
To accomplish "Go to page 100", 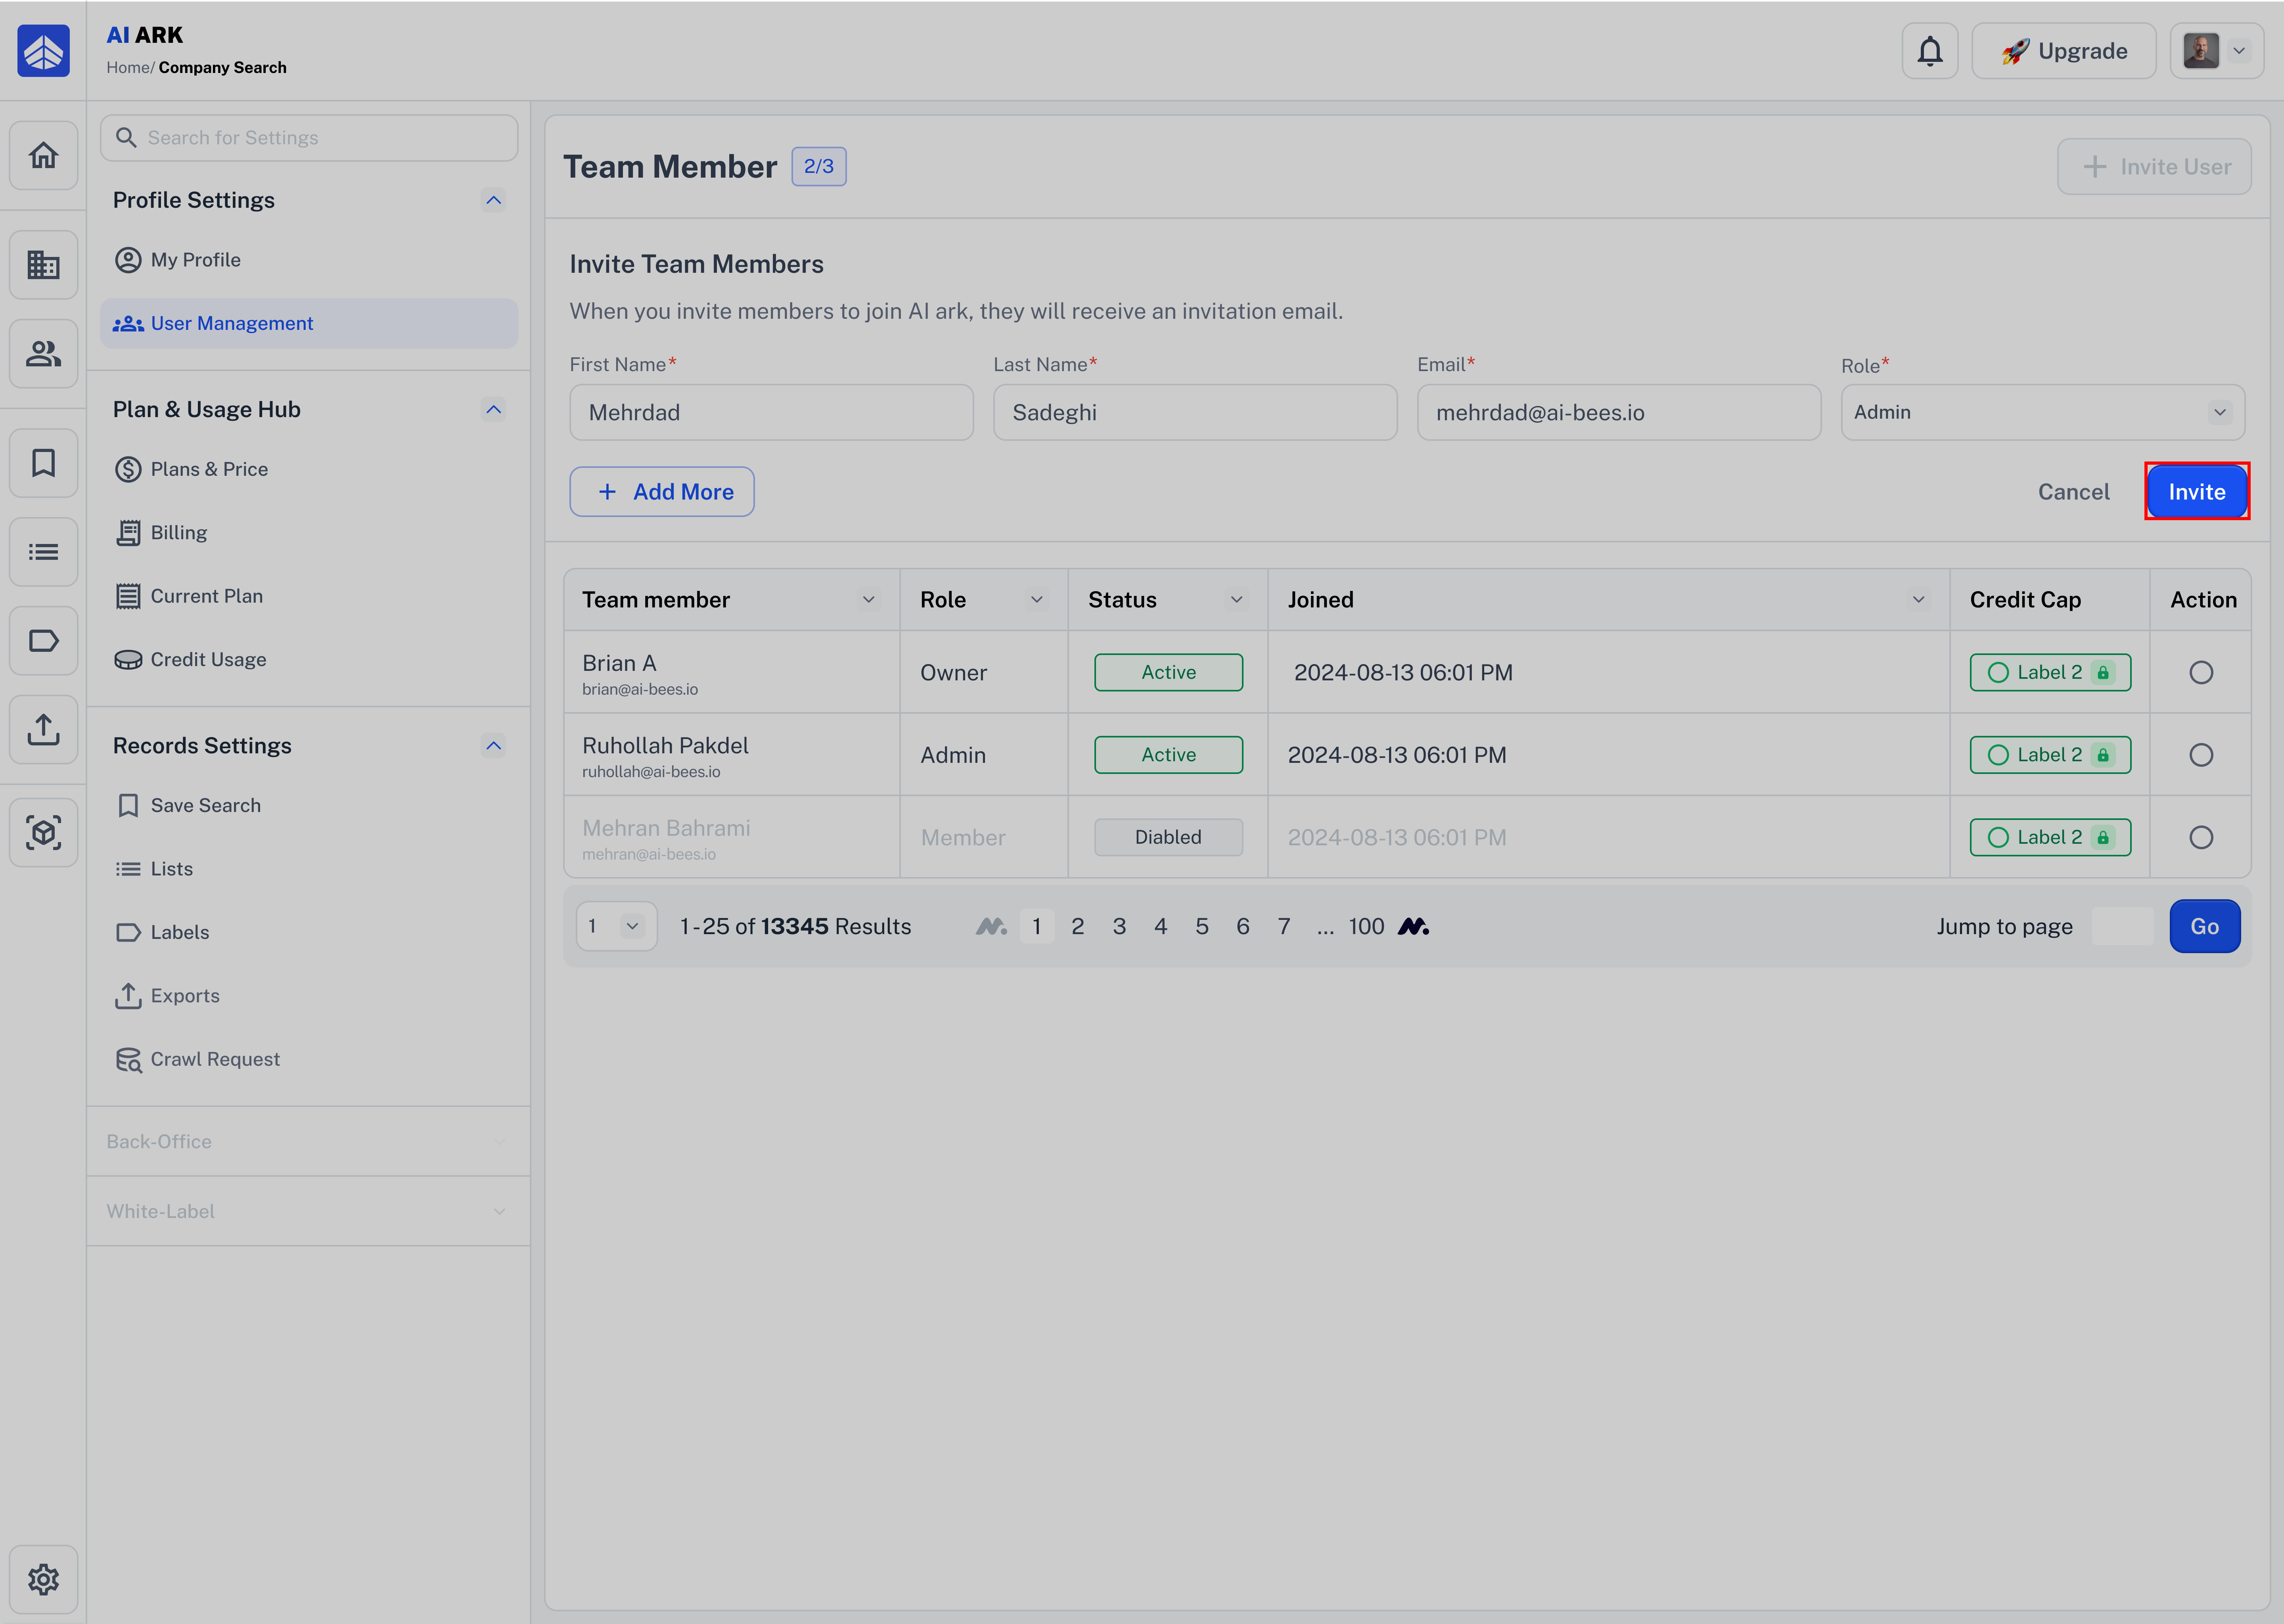I will pyautogui.click(x=1366, y=926).
